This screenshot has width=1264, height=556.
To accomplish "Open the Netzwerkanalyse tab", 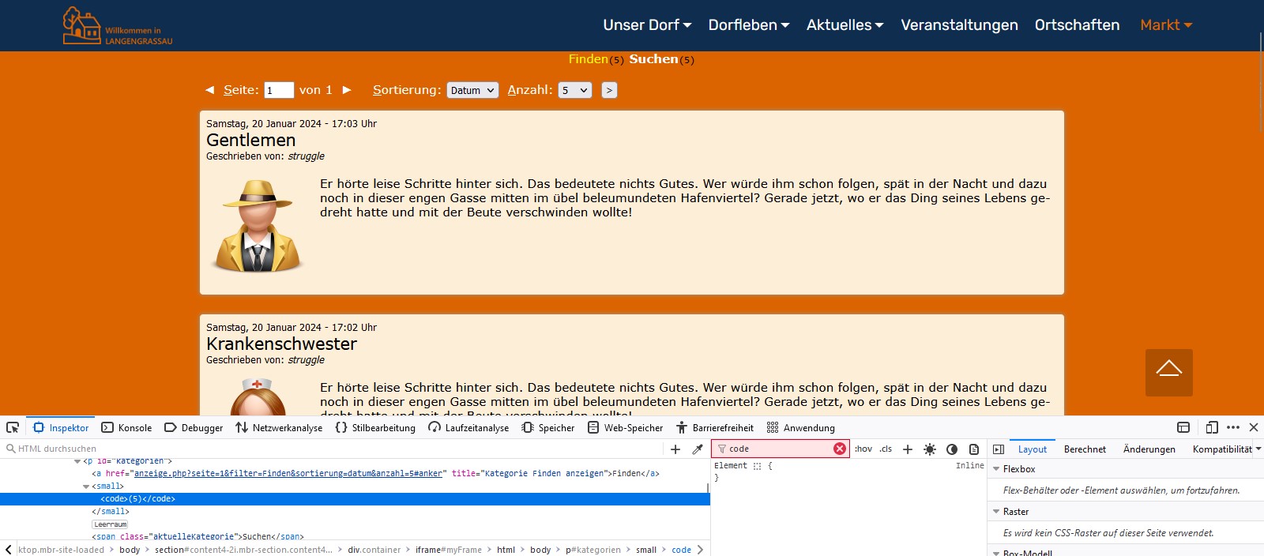I will point(279,427).
